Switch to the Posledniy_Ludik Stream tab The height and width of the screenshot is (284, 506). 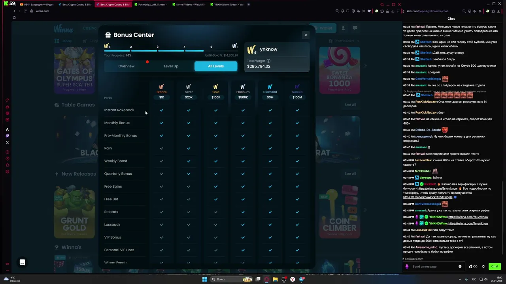coord(150,4)
